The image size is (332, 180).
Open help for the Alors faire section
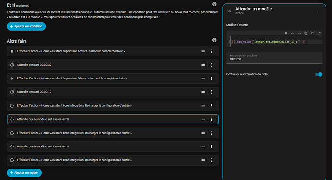click(x=214, y=40)
